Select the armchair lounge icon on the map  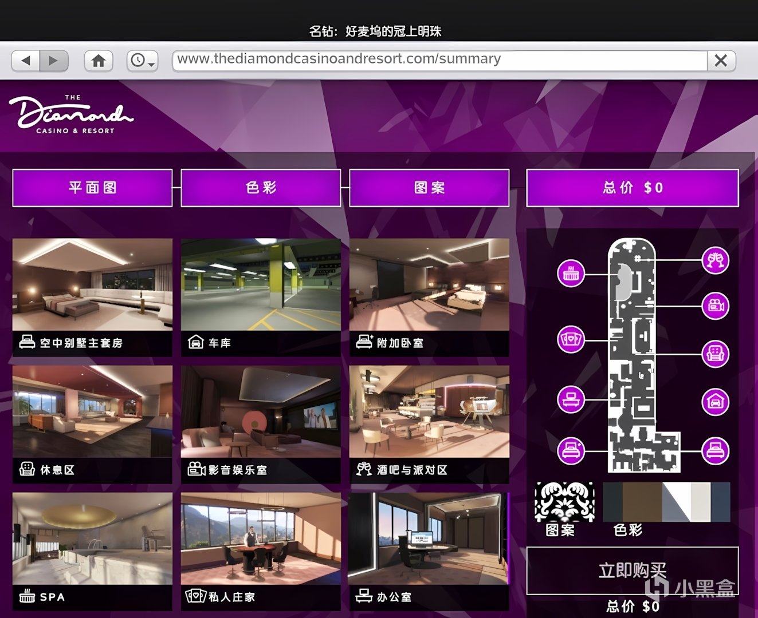pyautogui.click(x=716, y=354)
